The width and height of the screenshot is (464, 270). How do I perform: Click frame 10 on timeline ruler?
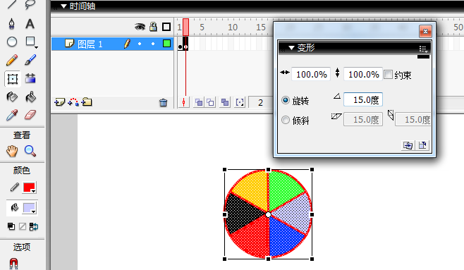coord(233,27)
